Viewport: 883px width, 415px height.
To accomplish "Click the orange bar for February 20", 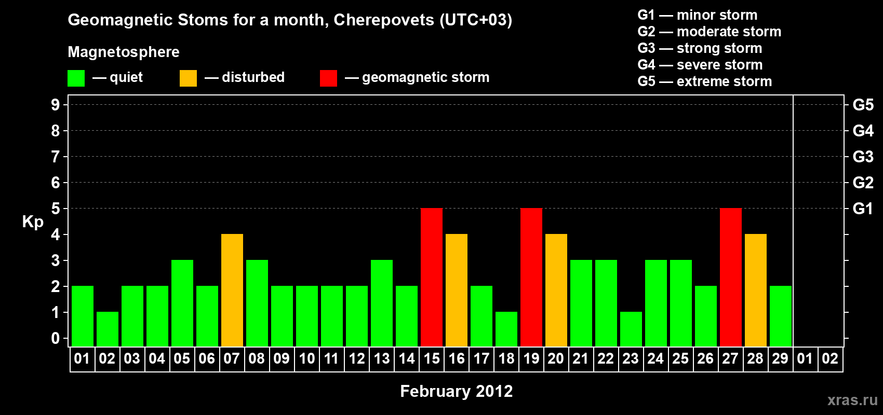I will tap(556, 290).
